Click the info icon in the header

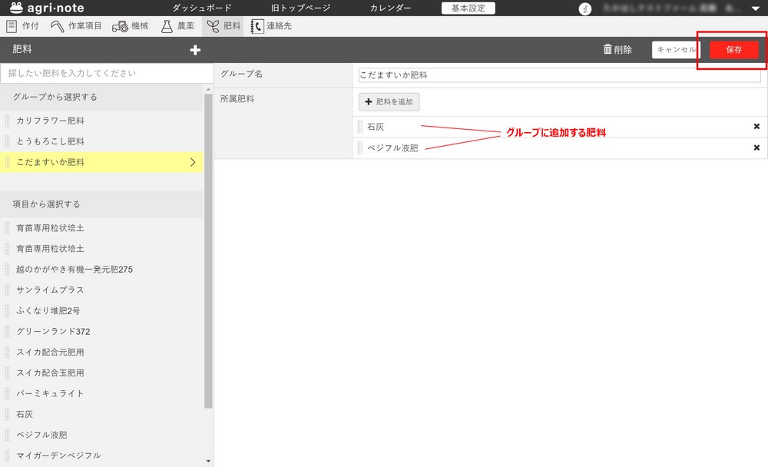tap(584, 8)
